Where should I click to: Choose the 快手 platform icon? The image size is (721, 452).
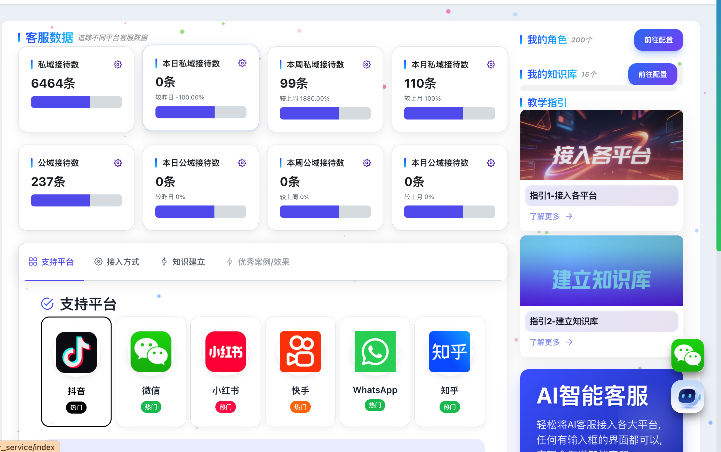click(x=300, y=352)
